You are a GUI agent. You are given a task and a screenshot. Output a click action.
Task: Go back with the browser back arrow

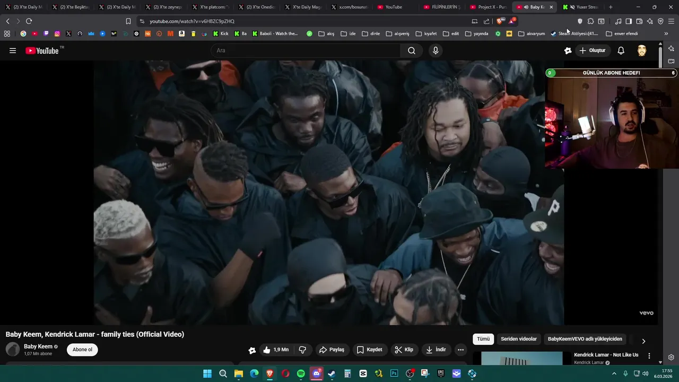tap(7, 21)
